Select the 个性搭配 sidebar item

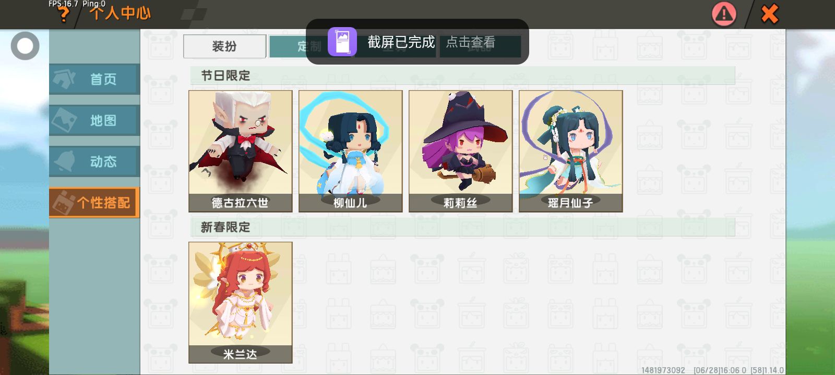(94, 202)
